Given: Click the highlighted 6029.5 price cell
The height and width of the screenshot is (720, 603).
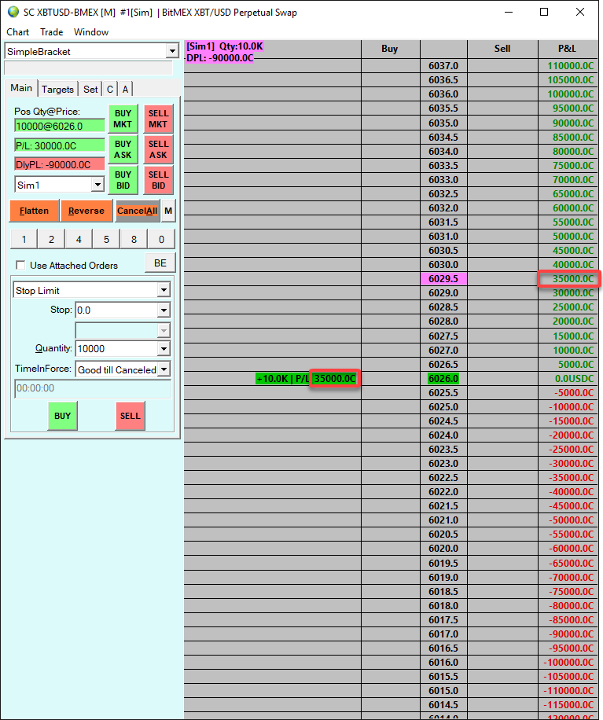Looking at the screenshot, I should [443, 279].
